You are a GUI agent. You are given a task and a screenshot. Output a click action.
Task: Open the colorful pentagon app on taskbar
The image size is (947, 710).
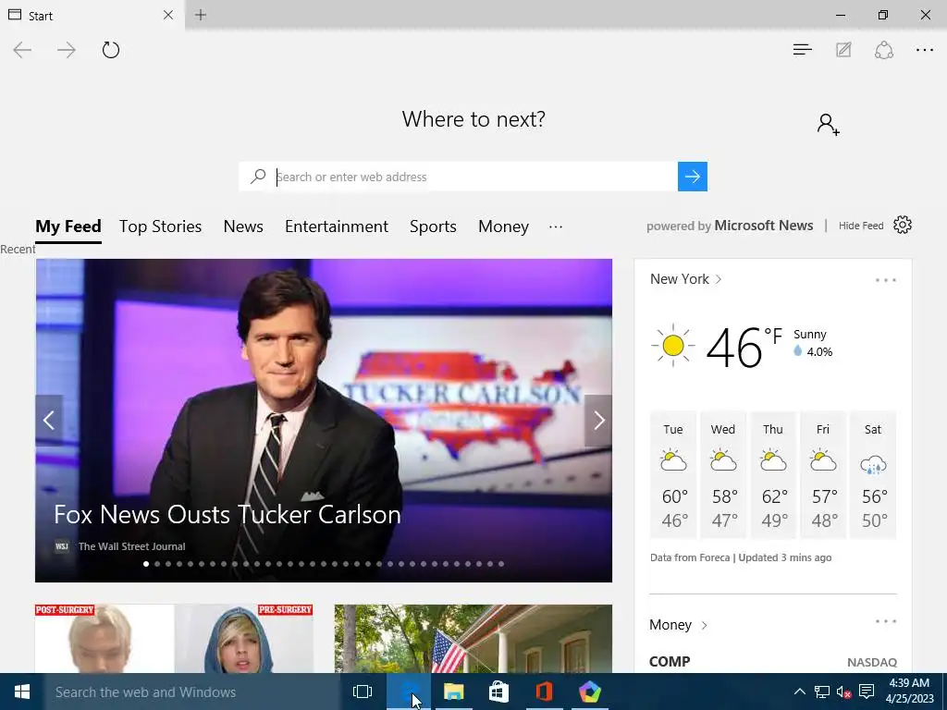point(589,692)
